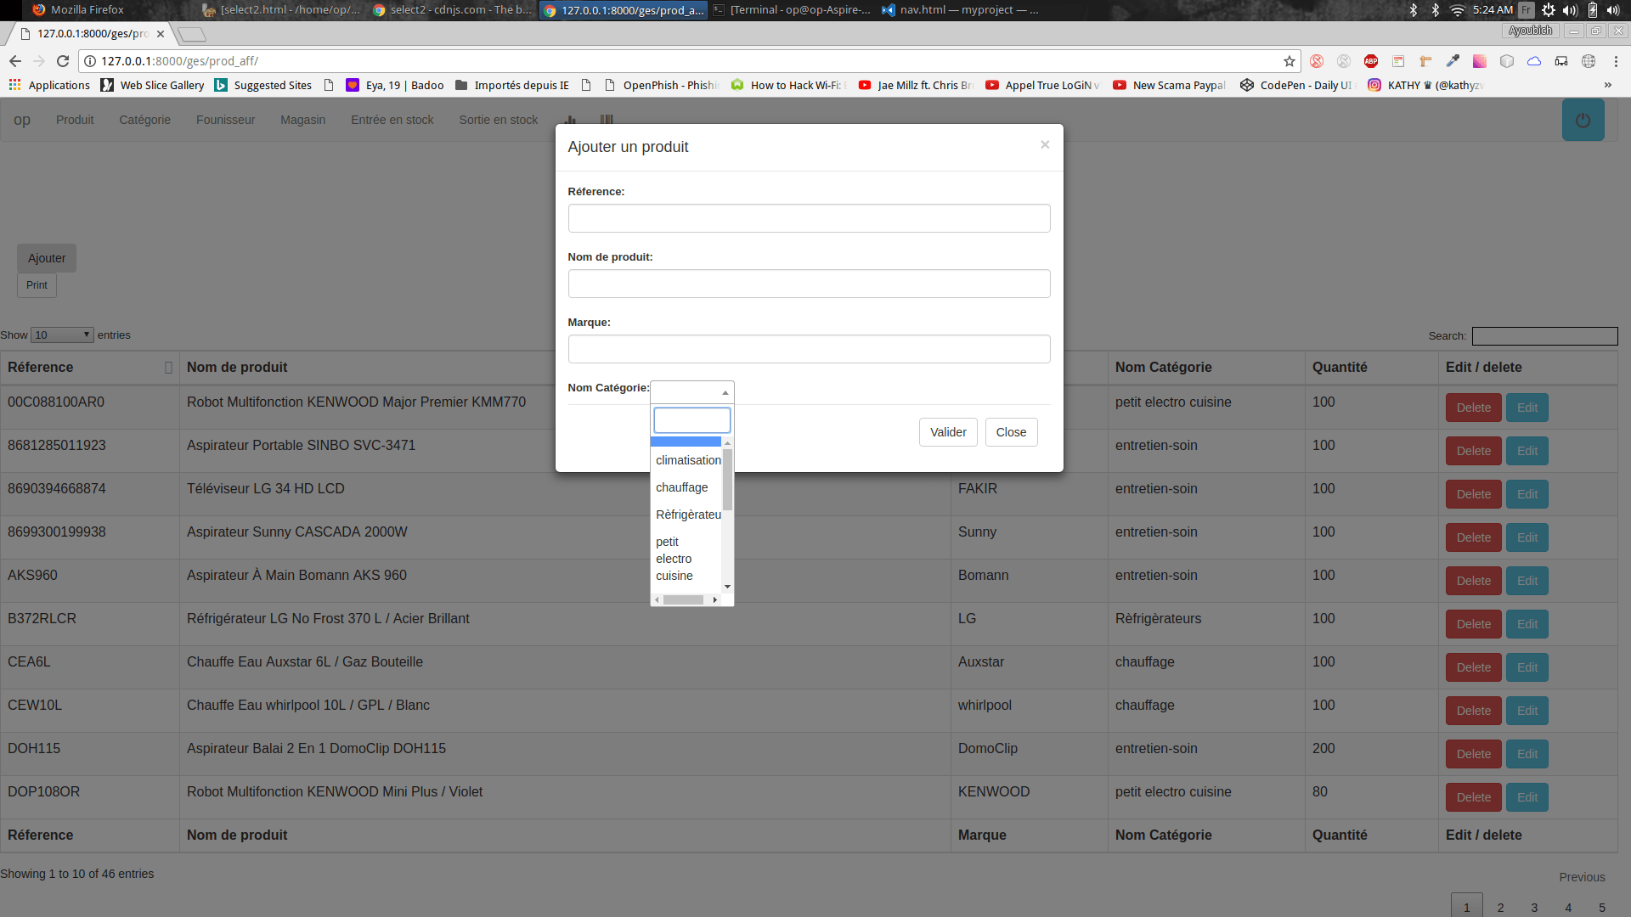The image size is (1631, 917).
Task: Choose climatisation in the category list
Action: [x=687, y=460]
